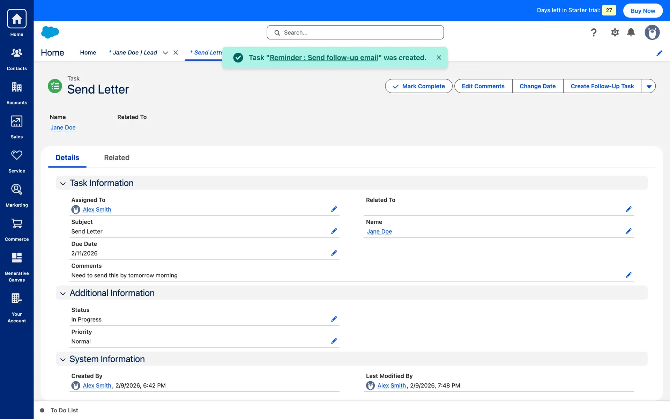The image size is (670, 419).
Task: Click the Mark Complete button
Action: pos(418,86)
